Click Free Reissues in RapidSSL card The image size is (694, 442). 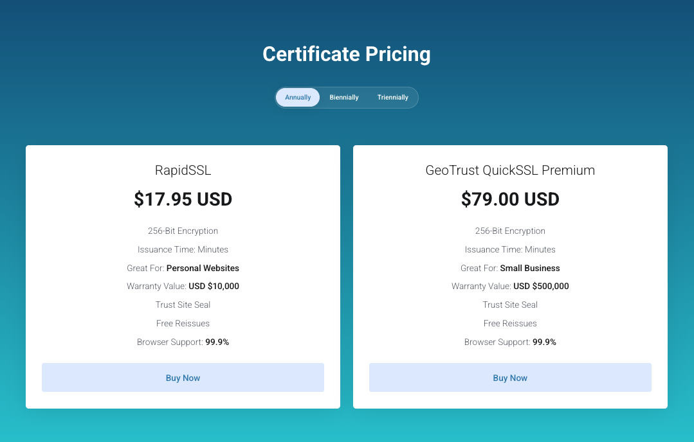pos(183,324)
